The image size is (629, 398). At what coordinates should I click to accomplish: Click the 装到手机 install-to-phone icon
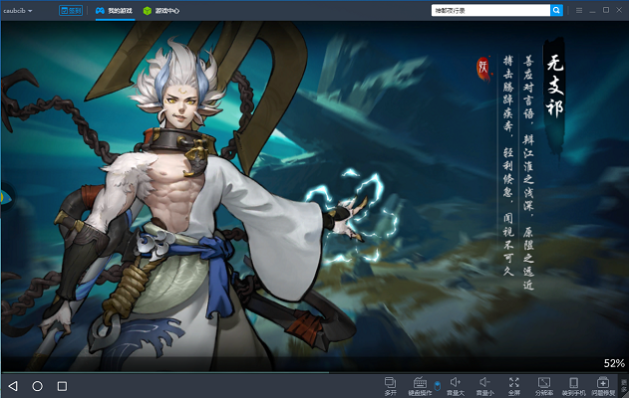573,386
